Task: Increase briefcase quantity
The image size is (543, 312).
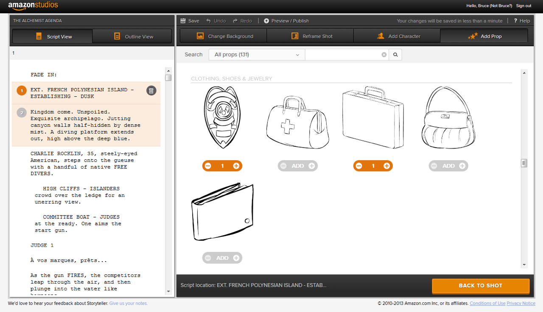Action: pyautogui.click(x=387, y=166)
